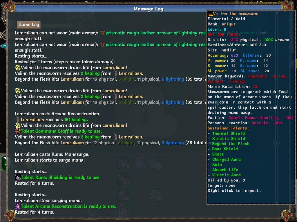Viewport: 297px width, 222px height.
Task: Click 'Weapon Keywords:' label
Action: [x=227, y=76]
